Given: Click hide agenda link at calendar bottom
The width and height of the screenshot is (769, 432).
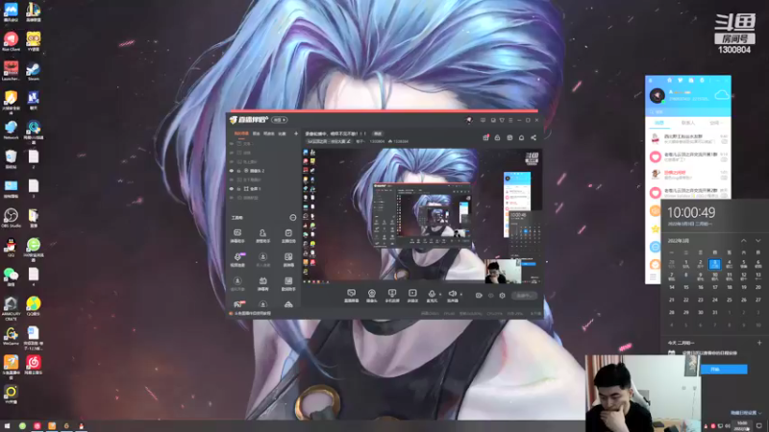Looking at the screenshot, I should (746, 413).
